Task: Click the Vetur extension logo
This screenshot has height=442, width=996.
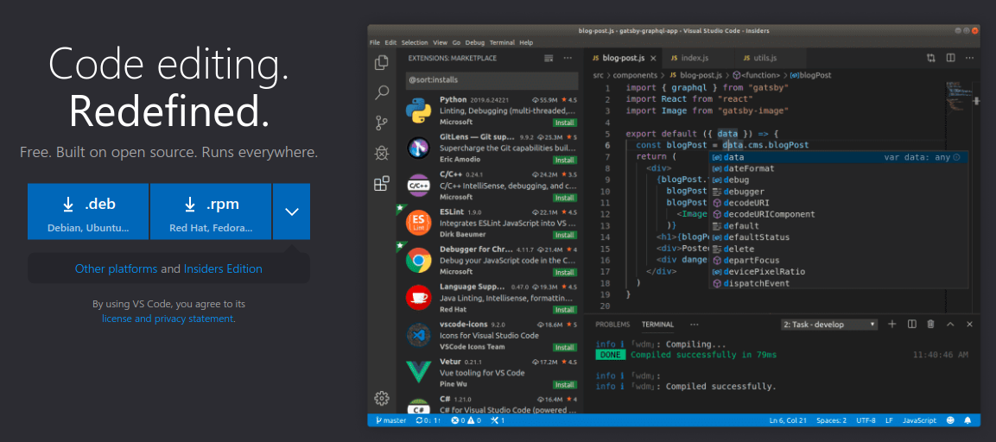Action: click(x=419, y=372)
